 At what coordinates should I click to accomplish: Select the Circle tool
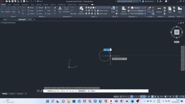point(14,10)
